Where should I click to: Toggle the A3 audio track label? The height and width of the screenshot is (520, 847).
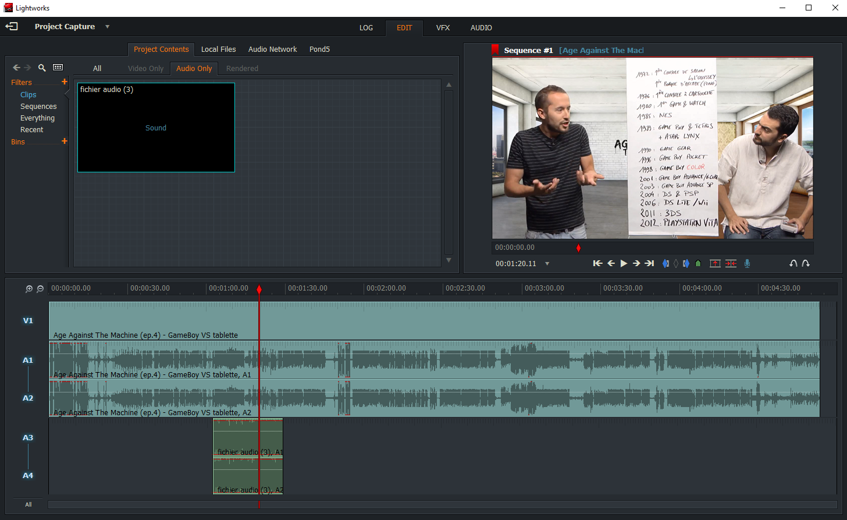coord(28,438)
